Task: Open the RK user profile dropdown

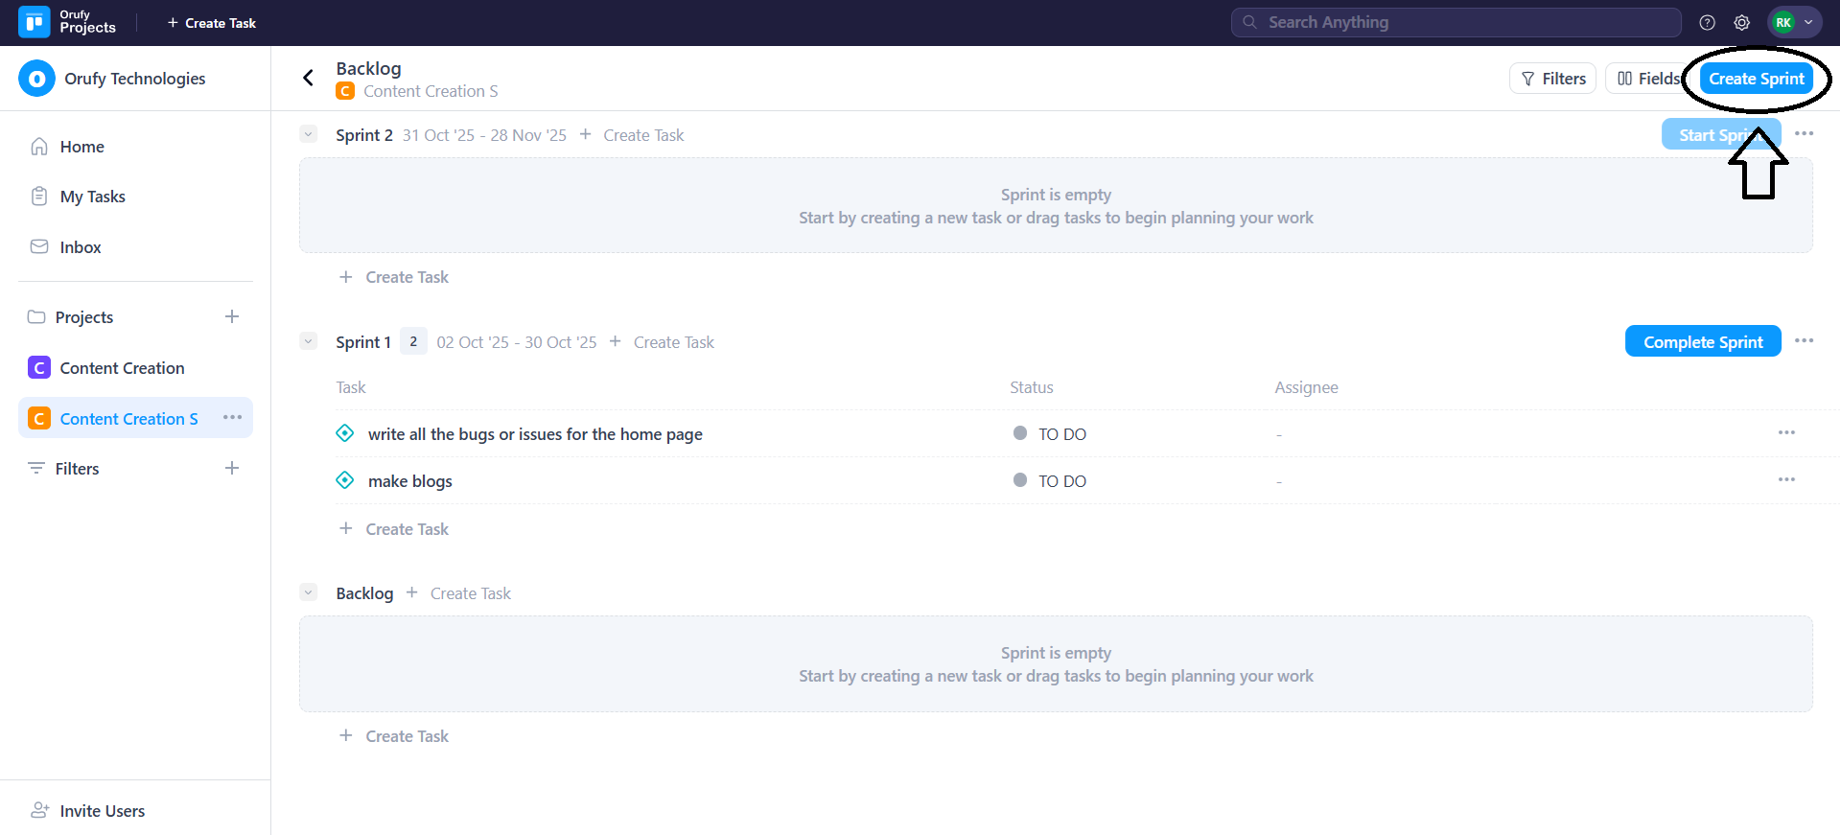Action: coord(1794,23)
